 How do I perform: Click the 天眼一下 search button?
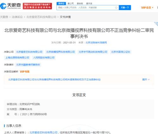pyautogui.click(x=125, y=8)
